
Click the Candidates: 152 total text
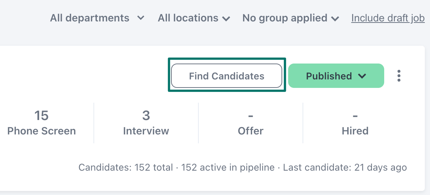coord(126,167)
